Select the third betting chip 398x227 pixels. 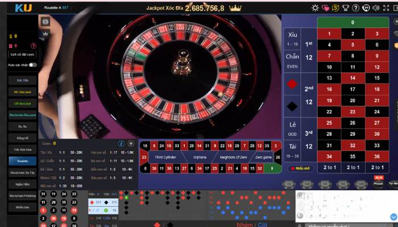point(325,184)
